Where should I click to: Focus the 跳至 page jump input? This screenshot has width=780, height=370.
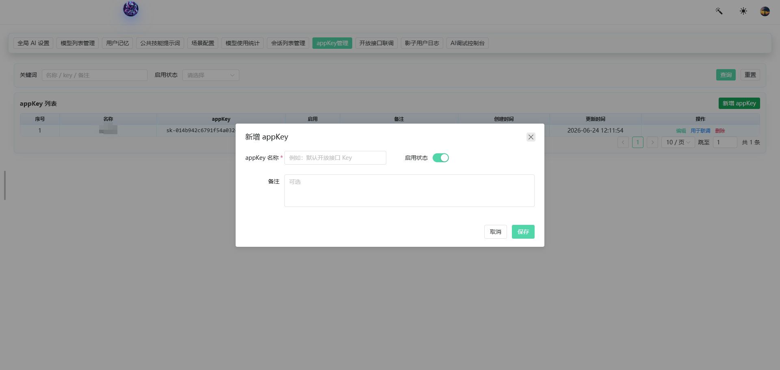(725, 142)
